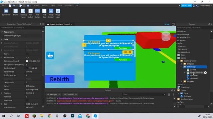The image size is (213, 119).
Task: Open Windows Start menu
Action: point(4,116)
